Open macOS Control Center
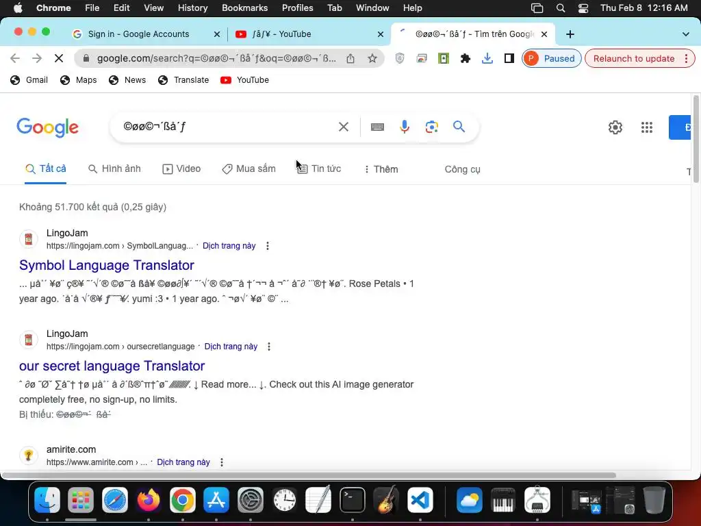701x526 pixels. tap(583, 8)
